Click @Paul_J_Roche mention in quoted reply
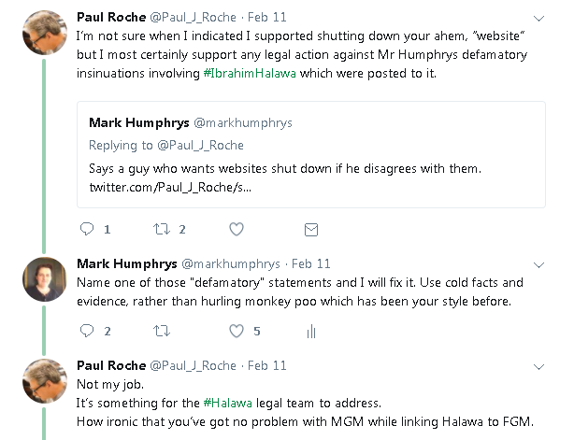The height and width of the screenshot is (440, 574). pos(202,145)
